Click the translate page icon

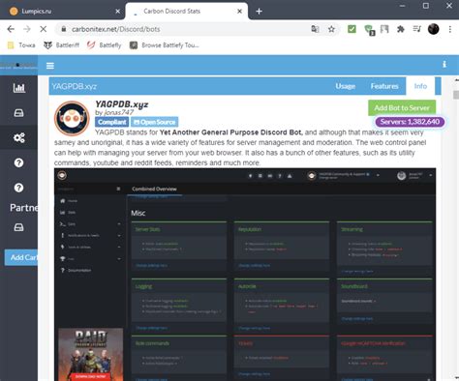315,29
